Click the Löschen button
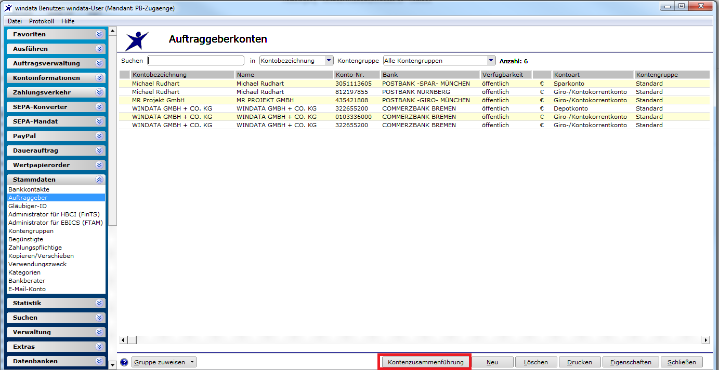Image resolution: width=719 pixels, height=370 pixels. point(536,362)
